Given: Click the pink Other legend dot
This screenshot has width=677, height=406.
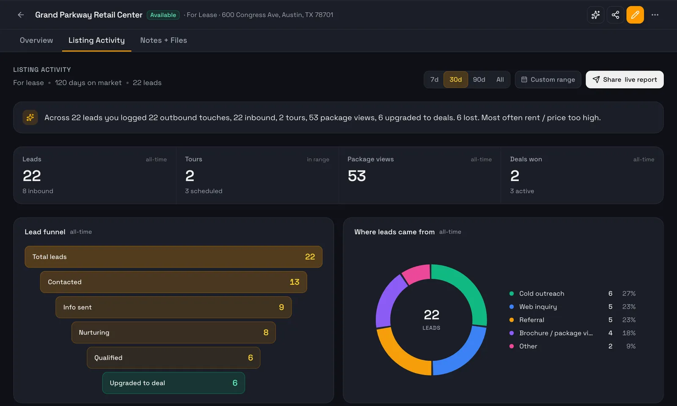Looking at the screenshot, I should [x=512, y=346].
